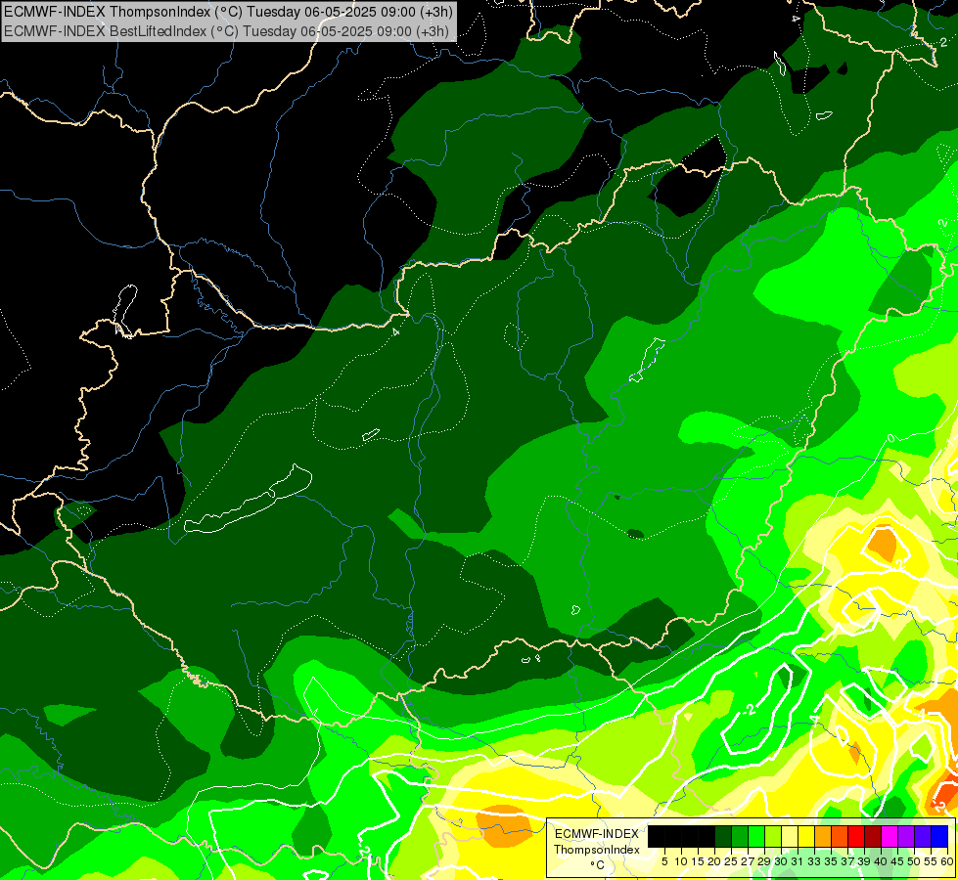Select the indigo 50-55 legend swatch
The height and width of the screenshot is (880, 958).
923,836
